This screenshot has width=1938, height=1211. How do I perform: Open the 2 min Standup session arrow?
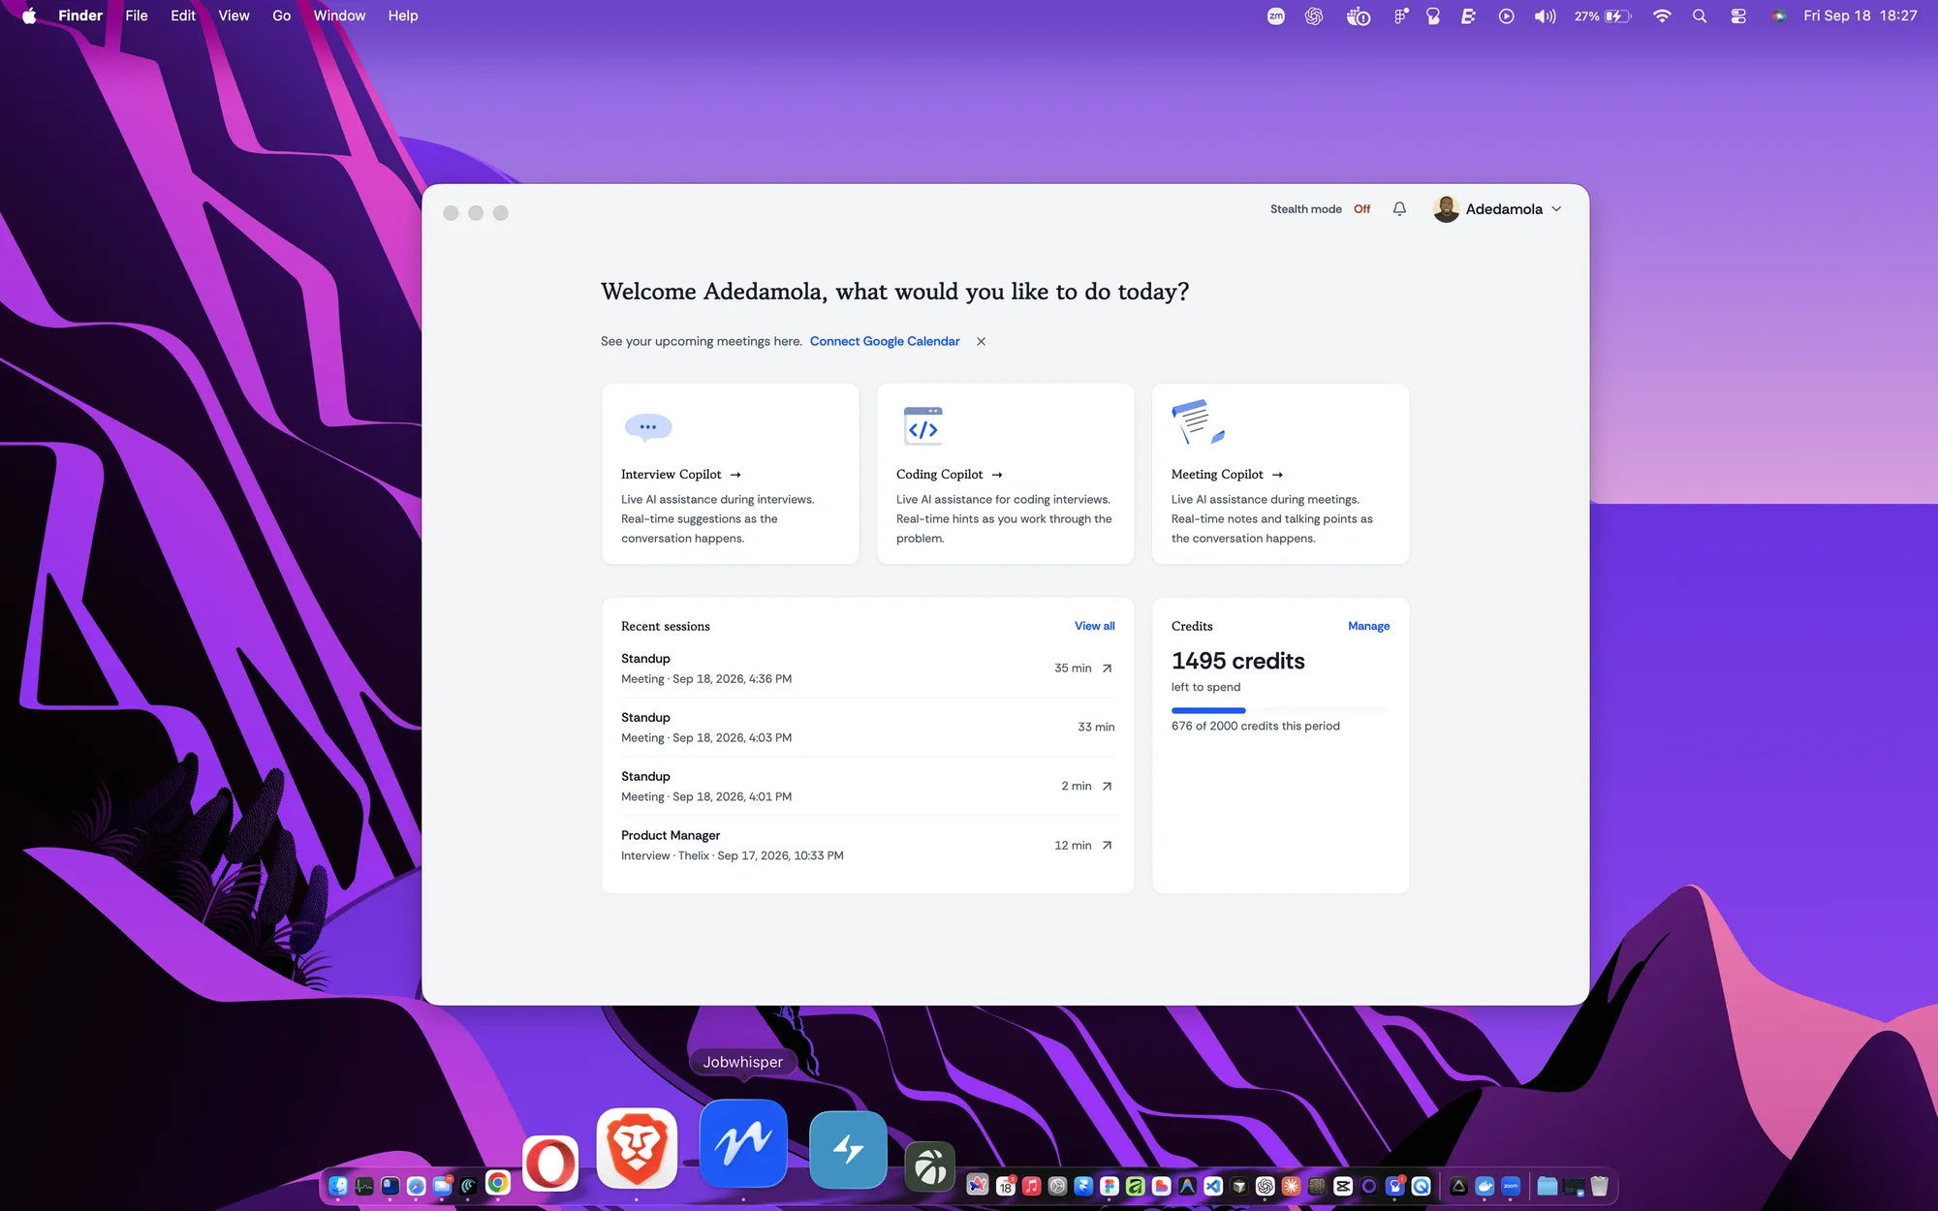1107,787
